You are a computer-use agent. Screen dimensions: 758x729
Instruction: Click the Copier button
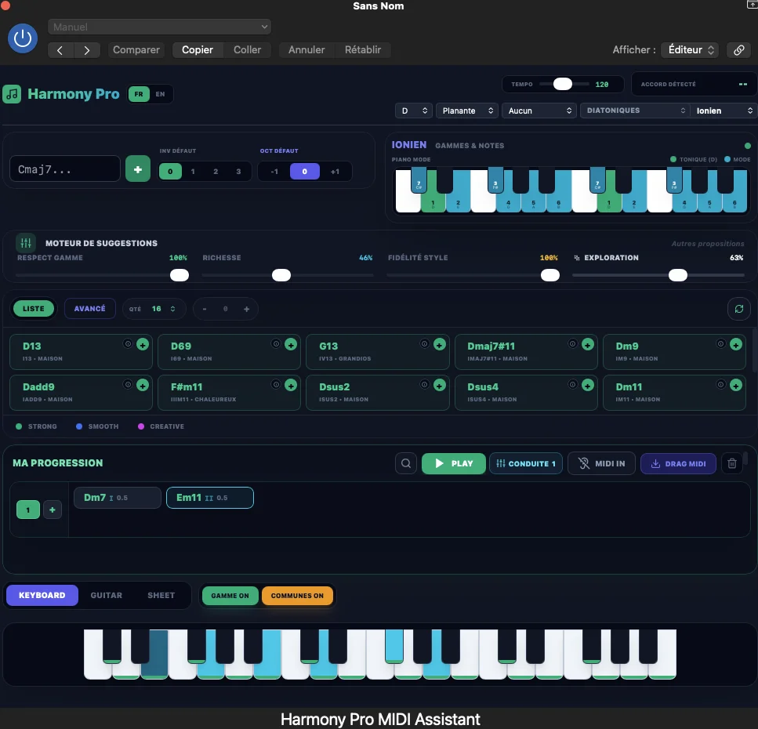tap(198, 50)
